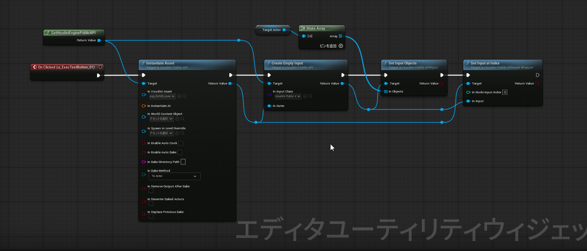Screen dimensions: 587x251
Task: Click use-selected arrow icon beside In Input Class
Action: click(305, 96)
